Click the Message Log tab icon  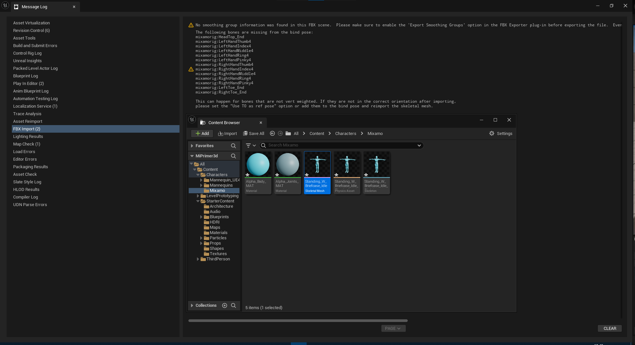click(x=16, y=7)
